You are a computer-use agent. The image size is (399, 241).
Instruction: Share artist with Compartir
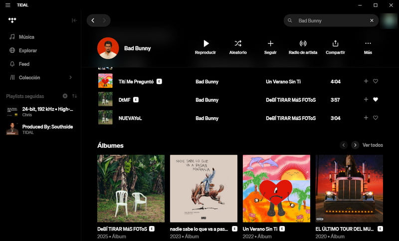(335, 47)
